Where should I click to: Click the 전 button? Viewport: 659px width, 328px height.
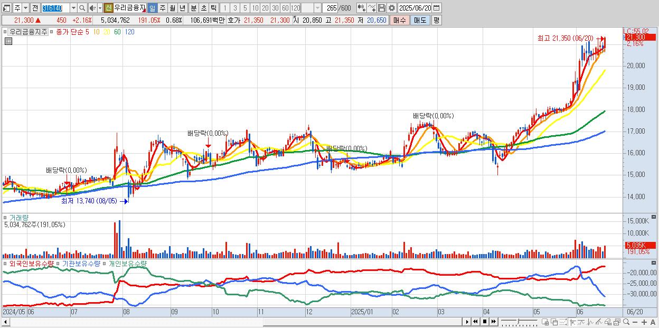click(35, 8)
